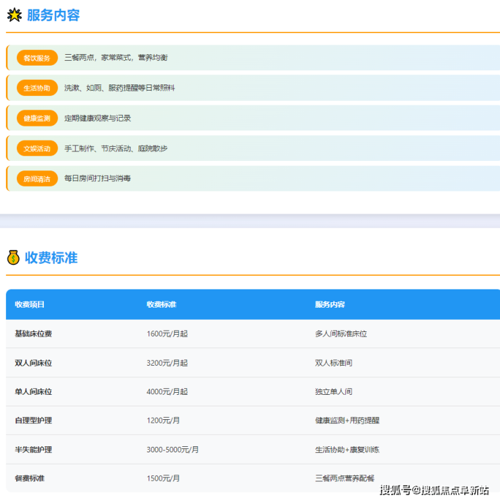
Task: Click the 餐费标准 row label
Action: click(30, 478)
